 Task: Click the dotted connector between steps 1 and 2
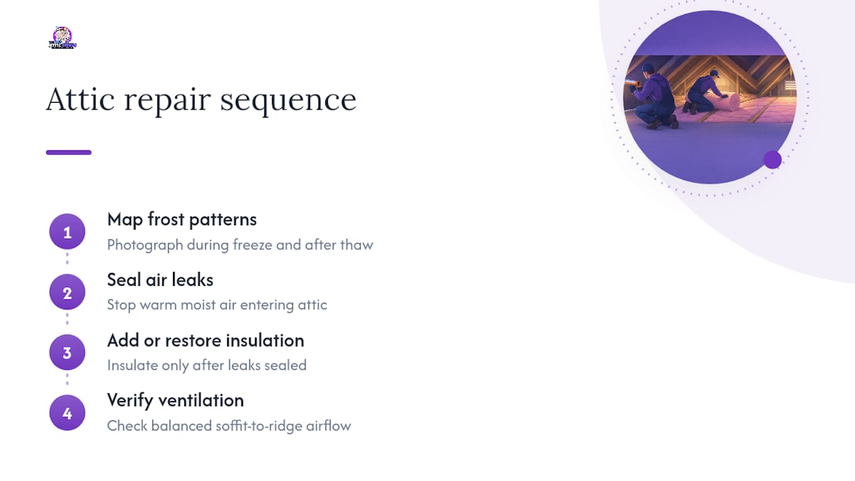click(x=67, y=263)
